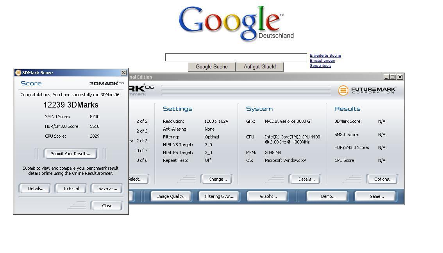Maximize the 3DMark06 main window
This screenshot has height=253, width=443.
pos(393,77)
